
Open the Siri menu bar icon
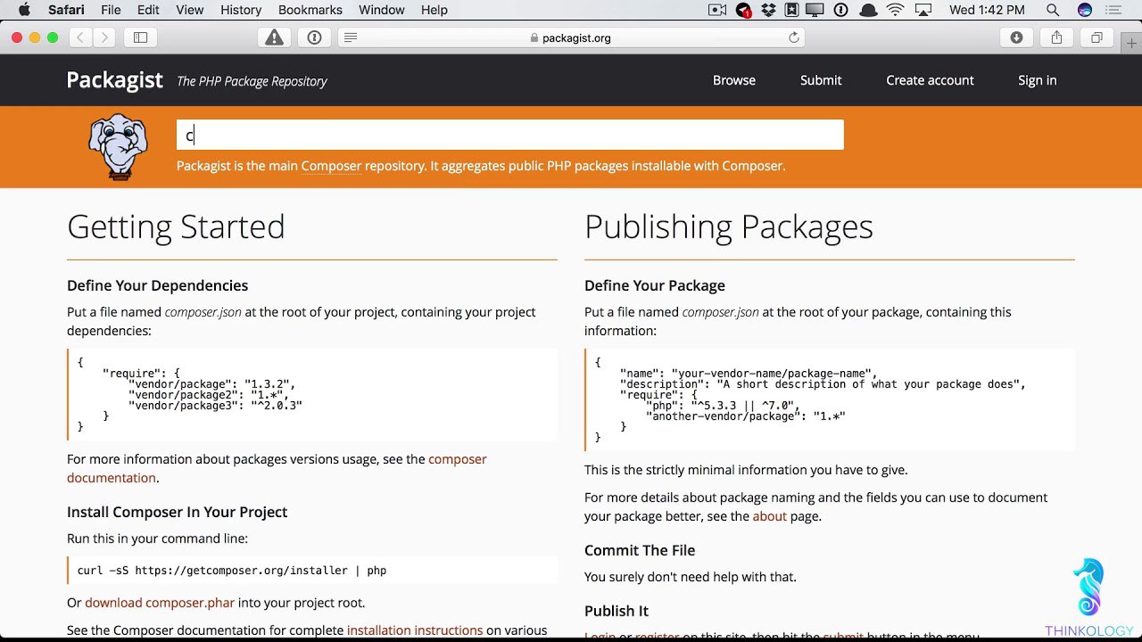tap(1085, 10)
